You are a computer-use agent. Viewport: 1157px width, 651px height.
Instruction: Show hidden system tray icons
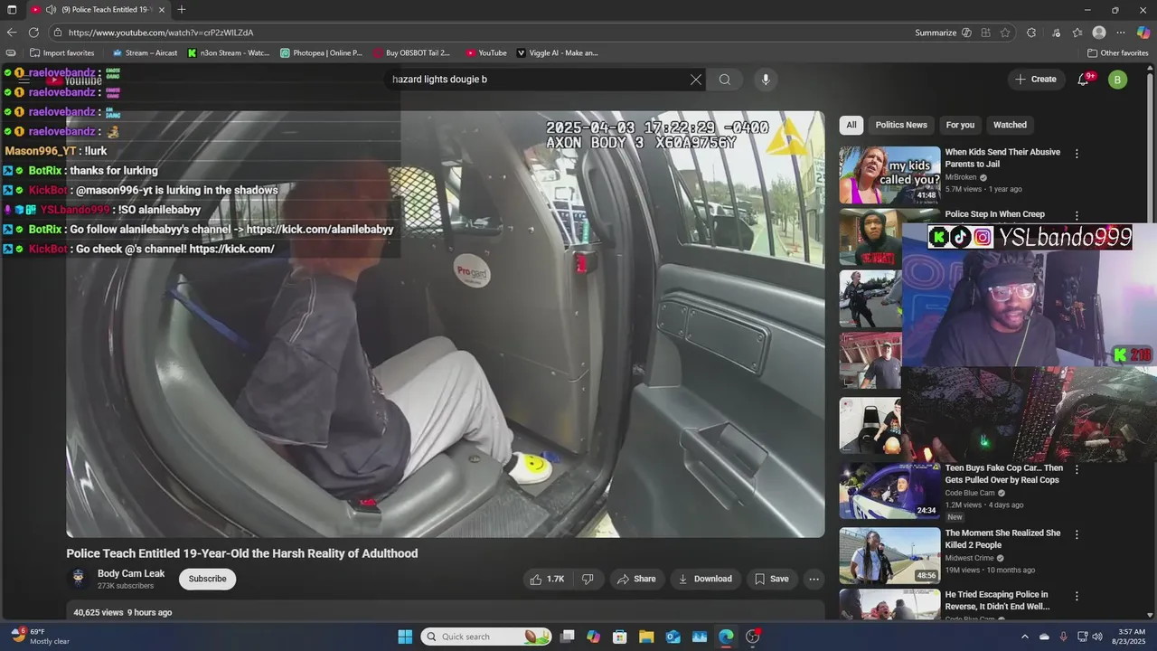pos(1025,637)
